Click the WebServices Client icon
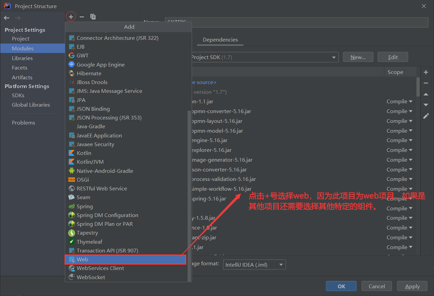 (72, 268)
